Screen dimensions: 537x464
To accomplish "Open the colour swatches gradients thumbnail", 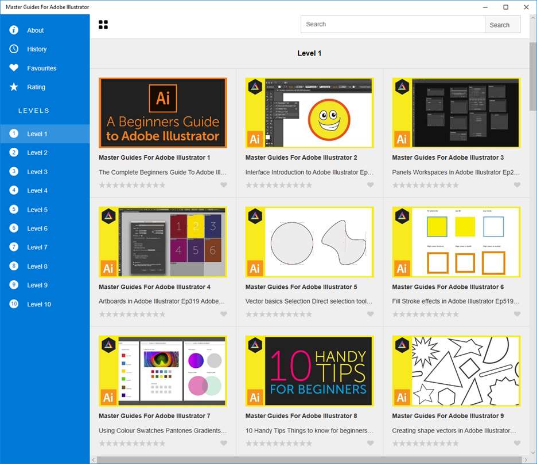I will tap(163, 371).
